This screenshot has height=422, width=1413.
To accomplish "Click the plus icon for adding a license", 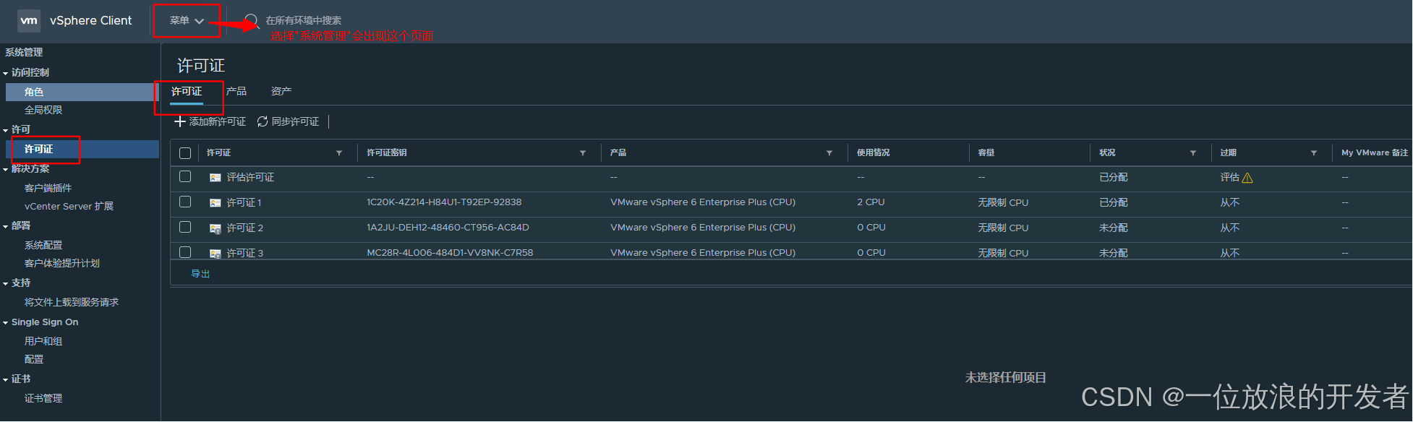I will point(180,121).
